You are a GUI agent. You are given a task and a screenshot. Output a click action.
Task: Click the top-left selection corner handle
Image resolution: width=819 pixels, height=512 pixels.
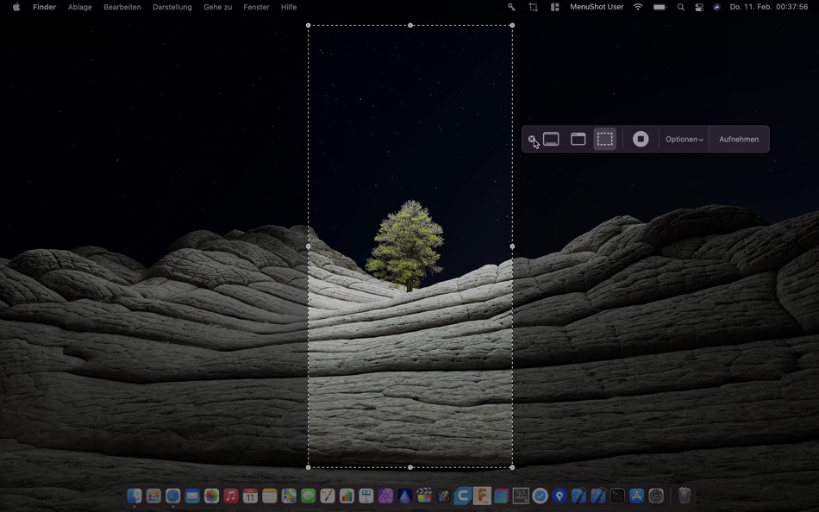pos(308,25)
